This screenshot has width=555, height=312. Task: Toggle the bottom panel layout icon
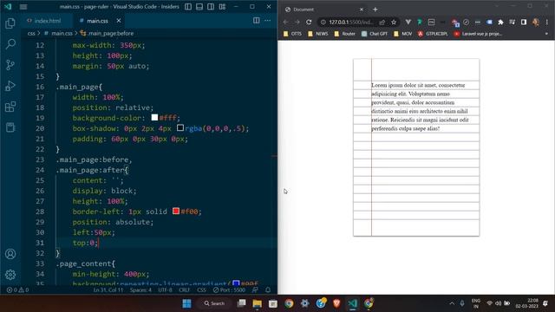pos(199,7)
